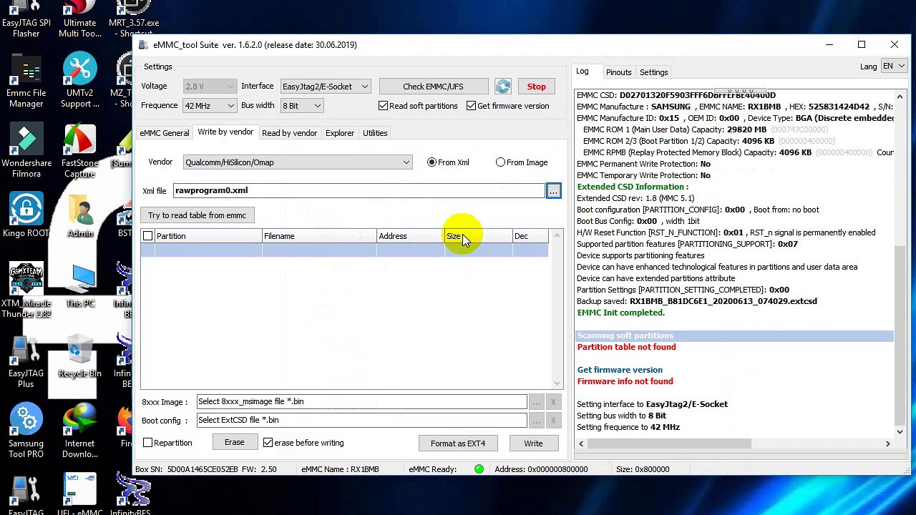This screenshot has height=515, width=916.
Task: Switch to the Pinouts tab
Action: coord(618,72)
